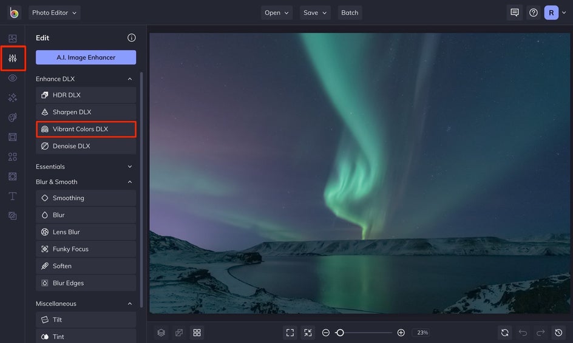Select the Sharpen DLX tool
This screenshot has height=343, width=573.
86,112
